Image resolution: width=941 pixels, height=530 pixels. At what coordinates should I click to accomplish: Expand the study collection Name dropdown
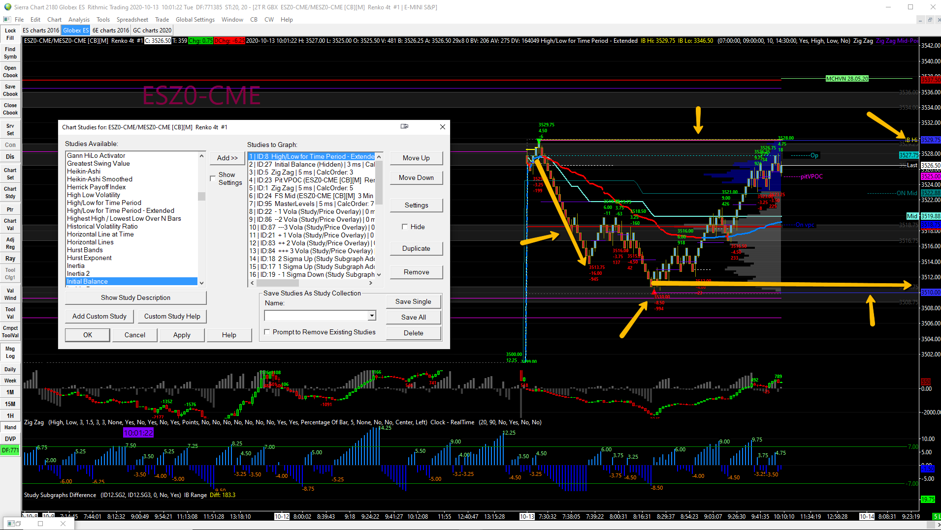click(x=372, y=316)
